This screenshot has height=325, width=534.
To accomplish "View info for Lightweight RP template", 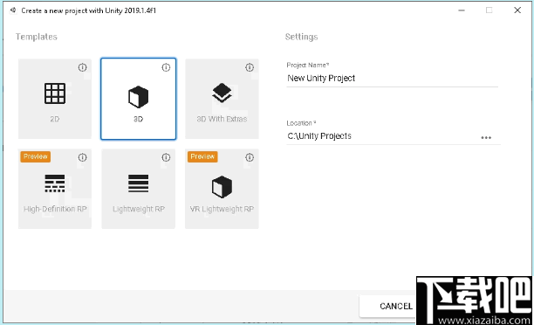I will (166, 157).
